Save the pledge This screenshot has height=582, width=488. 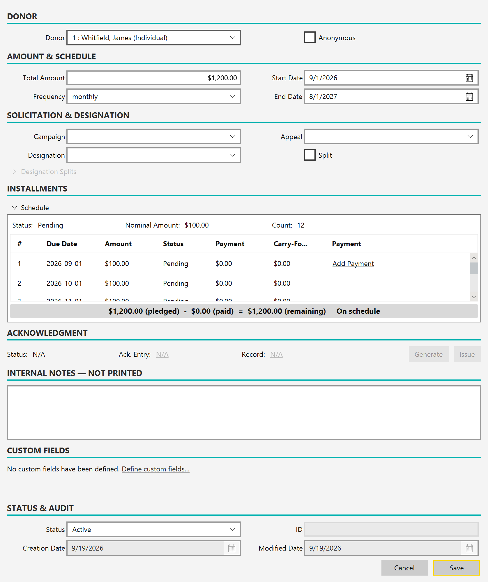click(457, 568)
